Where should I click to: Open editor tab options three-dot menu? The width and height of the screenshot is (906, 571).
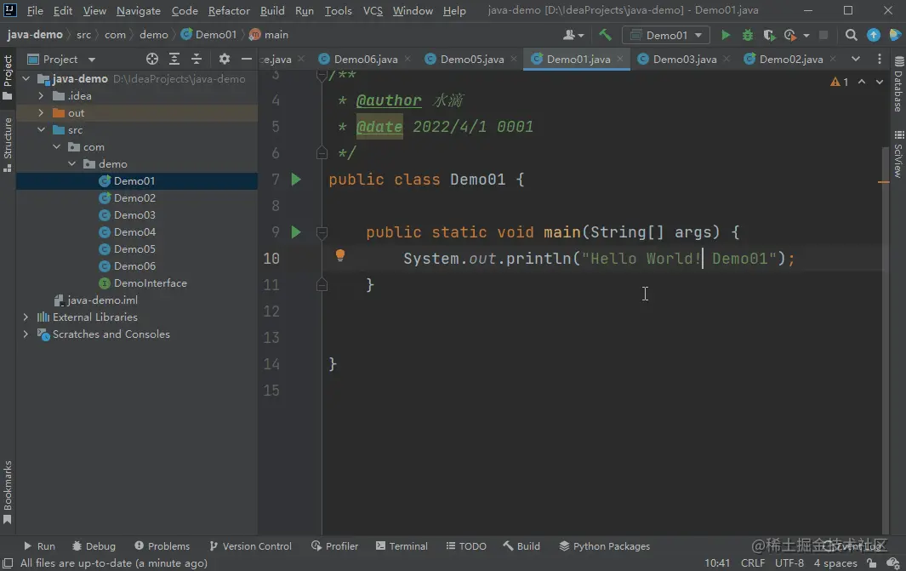880,59
